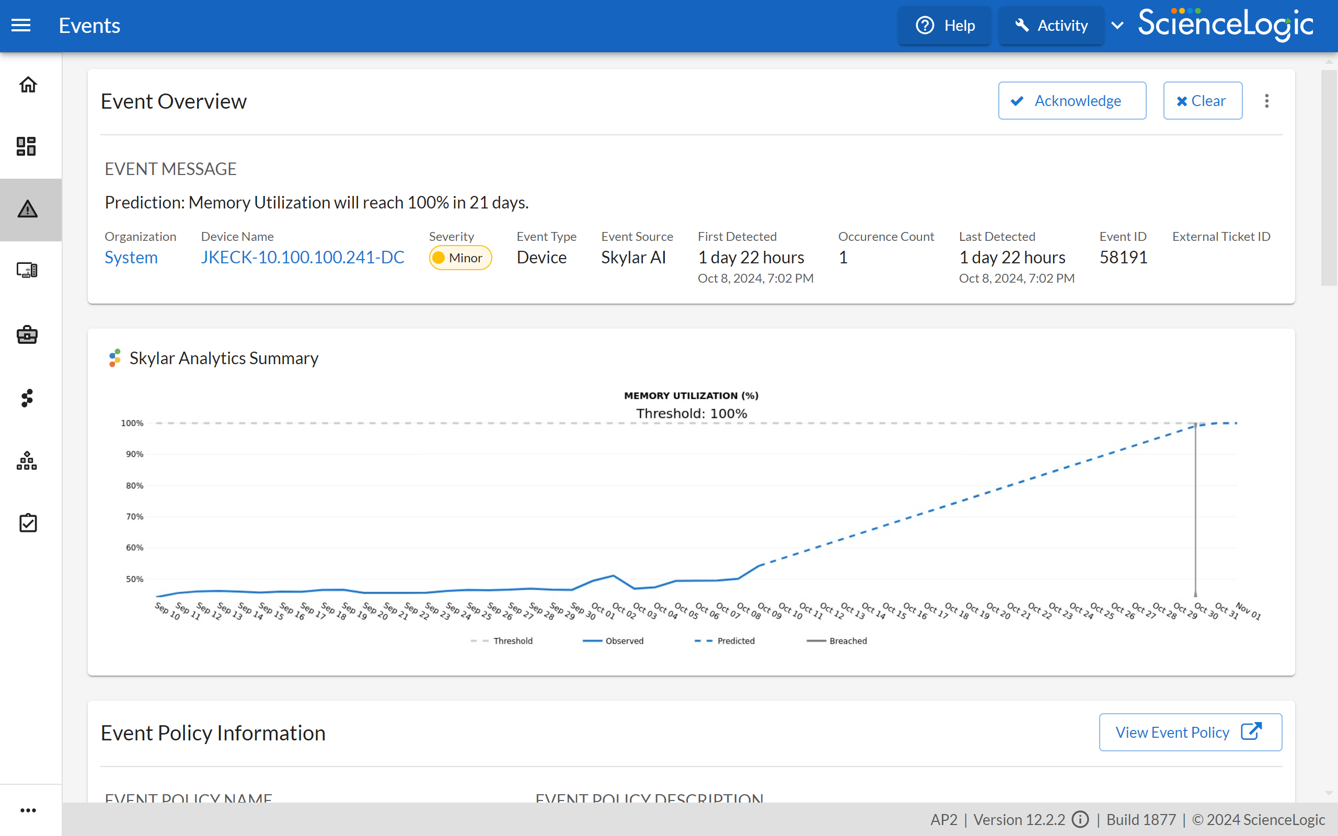Click the 'Skylar AI' event source value
This screenshot has height=836, width=1338.
tap(633, 257)
